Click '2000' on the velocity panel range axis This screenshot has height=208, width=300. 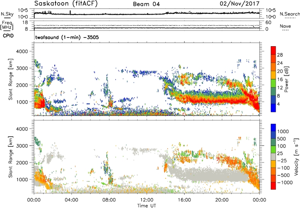click(x=22, y=163)
